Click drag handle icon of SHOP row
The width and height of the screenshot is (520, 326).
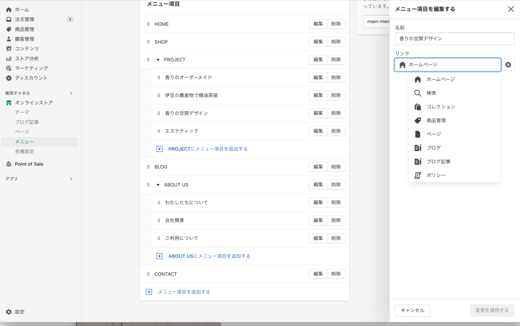point(148,42)
